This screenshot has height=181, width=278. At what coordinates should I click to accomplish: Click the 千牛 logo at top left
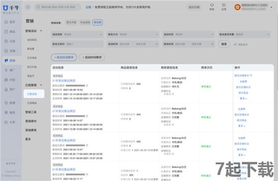pyautogui.click(x=11, y=7)
